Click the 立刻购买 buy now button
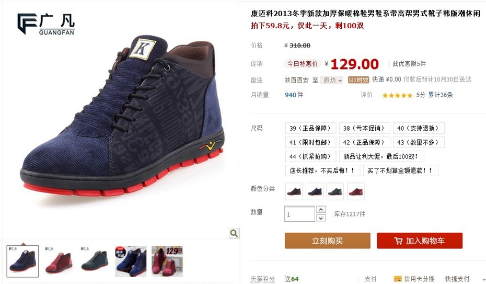Screen dimensions: 486x284 pos(328,241)
